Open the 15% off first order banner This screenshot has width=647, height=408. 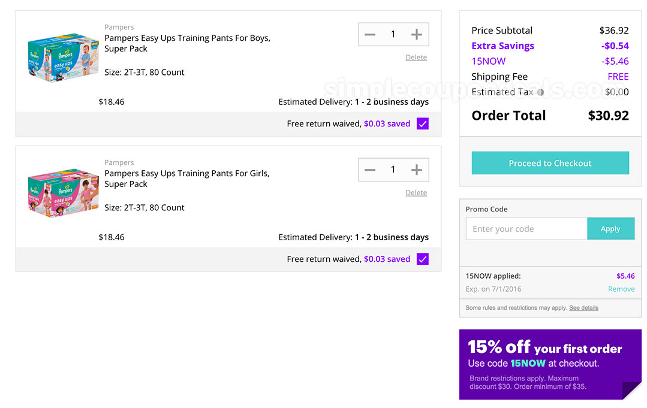coord(550,364)
